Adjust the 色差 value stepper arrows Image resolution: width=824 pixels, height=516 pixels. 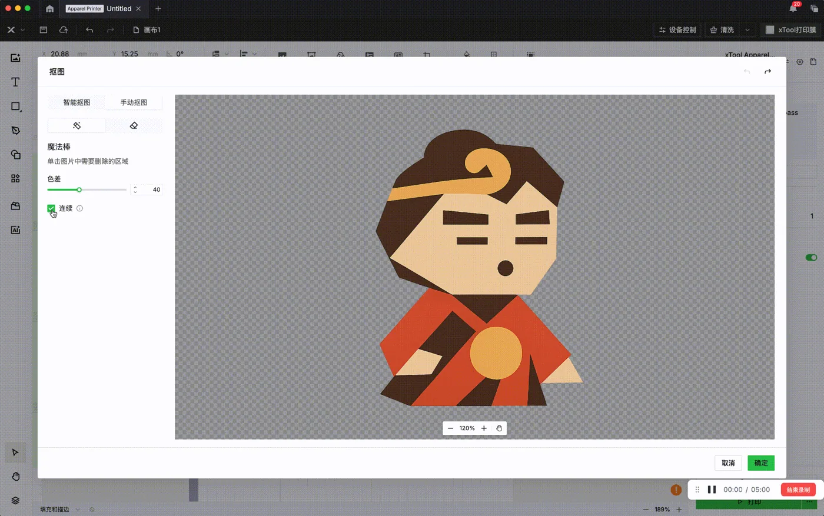pyautogui.click(x=135, y=189)
